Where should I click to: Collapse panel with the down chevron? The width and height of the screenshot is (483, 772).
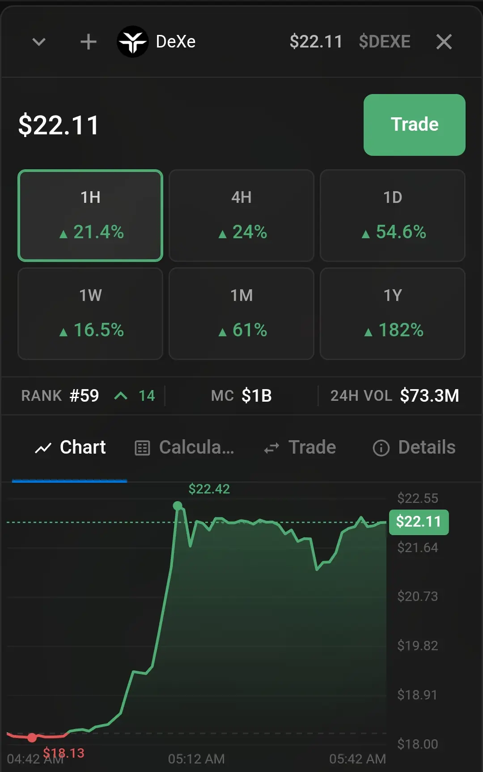[39, 42]
